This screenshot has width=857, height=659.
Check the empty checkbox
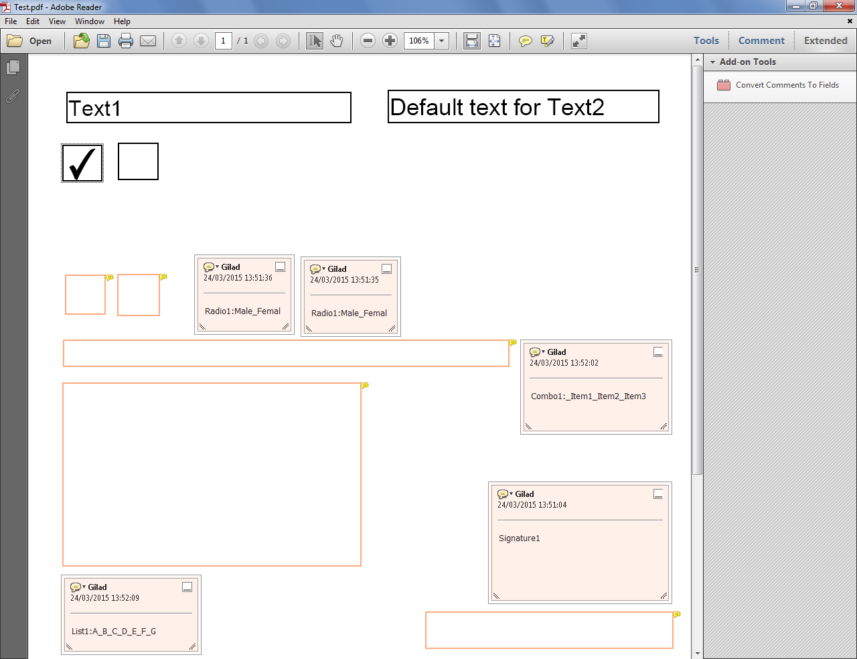coord(138,161)
